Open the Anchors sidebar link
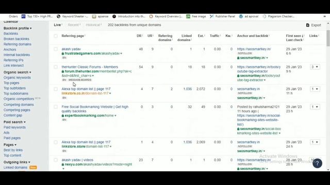The width and height of the screenshot is (330, 185). (x=10, y=49)
